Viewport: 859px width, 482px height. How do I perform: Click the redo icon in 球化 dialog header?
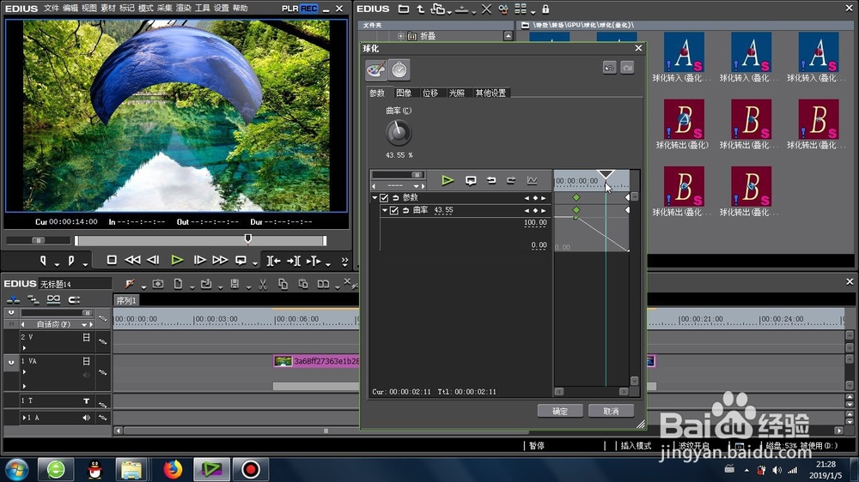[627, 68]
